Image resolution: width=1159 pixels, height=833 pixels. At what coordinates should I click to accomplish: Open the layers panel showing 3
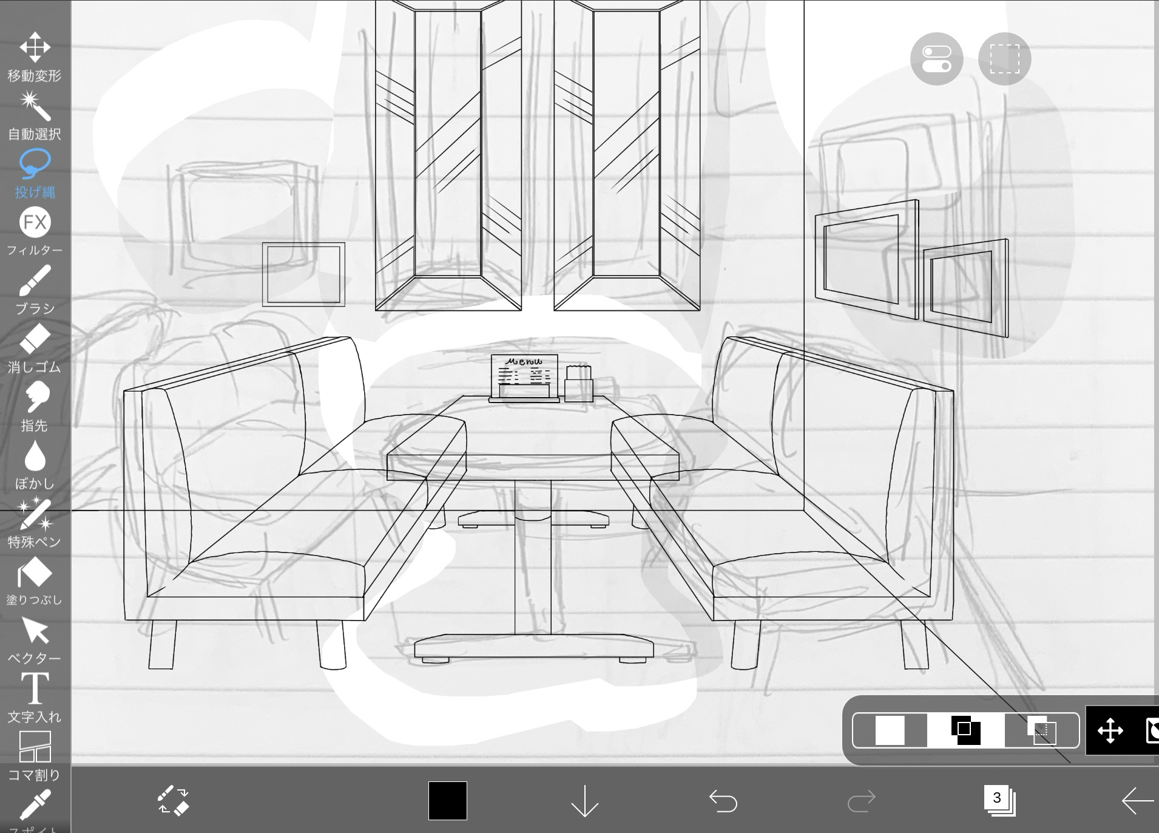(x=999, y=800)
